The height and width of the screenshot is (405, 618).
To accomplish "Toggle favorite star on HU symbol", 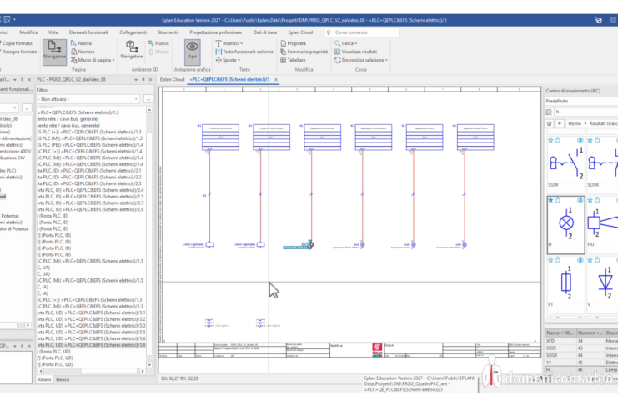I will (x=590, y=200).
